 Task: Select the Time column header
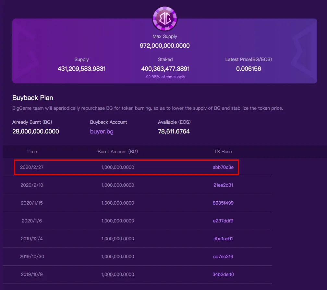click(x=32, y=152)
